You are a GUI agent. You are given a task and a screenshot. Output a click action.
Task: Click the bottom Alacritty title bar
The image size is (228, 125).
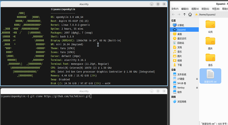coord(84,91)
